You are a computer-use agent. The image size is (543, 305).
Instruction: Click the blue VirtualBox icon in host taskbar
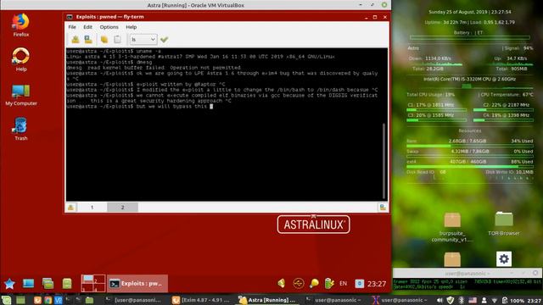tap(59, 300)
